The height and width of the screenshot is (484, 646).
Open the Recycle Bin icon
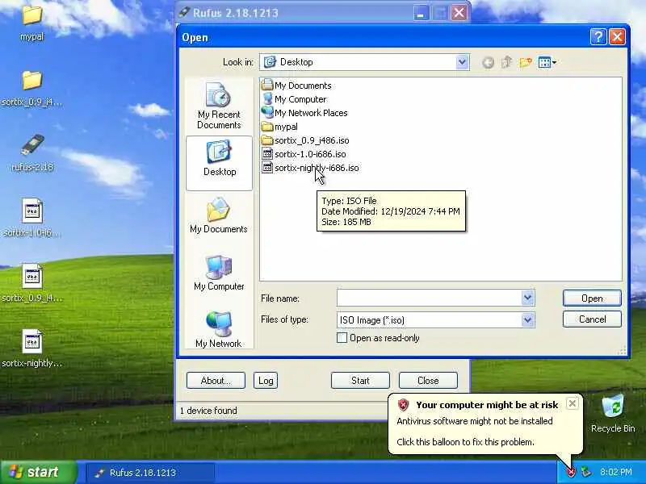point(613,407)
